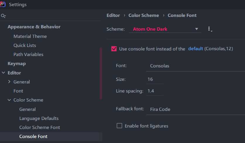Click the Size input field showing 16
Viewport: 245px width, 143px height.
[155, 79]
